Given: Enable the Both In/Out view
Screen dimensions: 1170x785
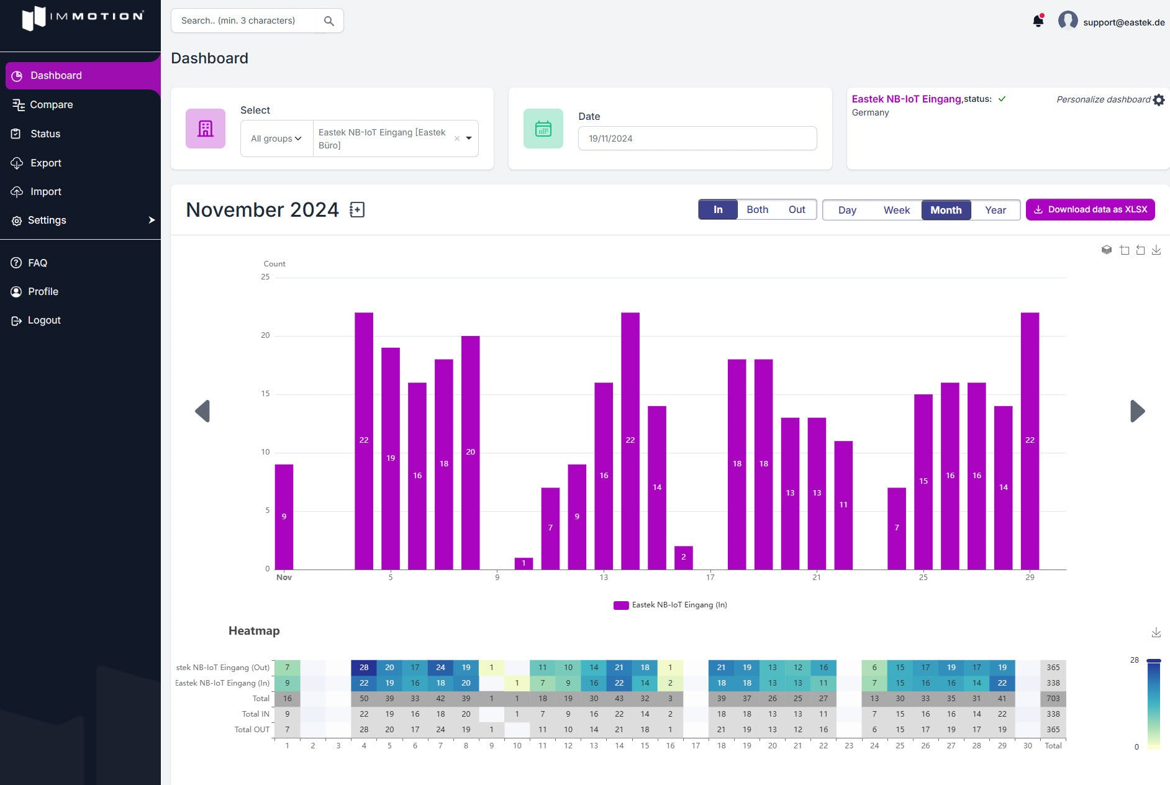Looking at the screenshot, I should pyautogui.click(x=757, y=209).
